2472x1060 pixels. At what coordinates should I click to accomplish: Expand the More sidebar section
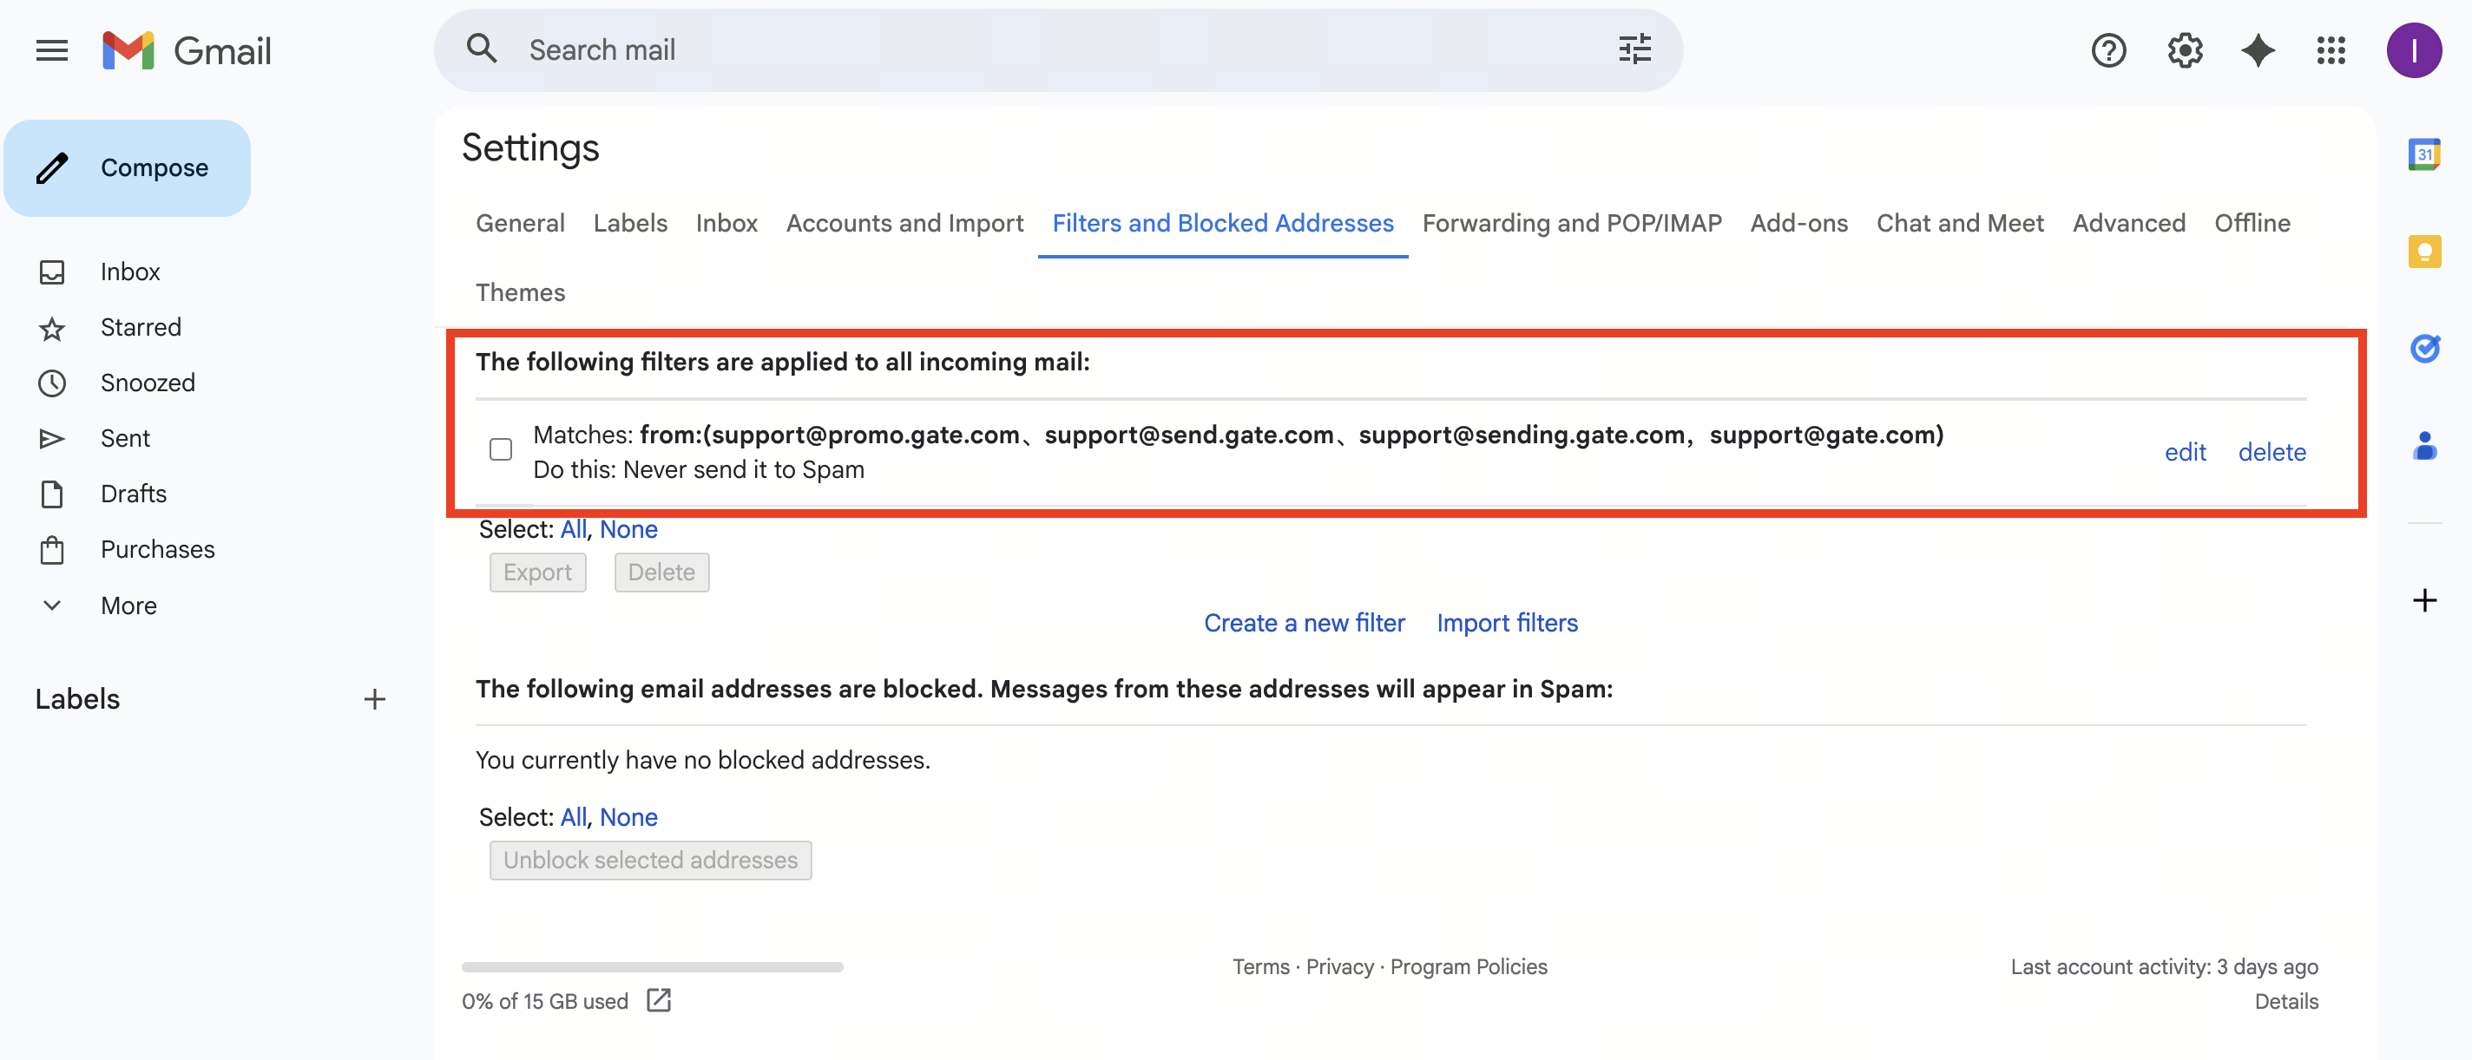[x=128, y=605]
